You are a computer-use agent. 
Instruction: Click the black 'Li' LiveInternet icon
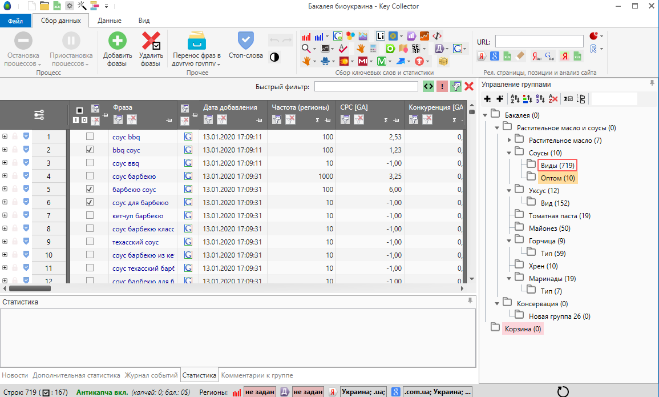pos(381,36)
